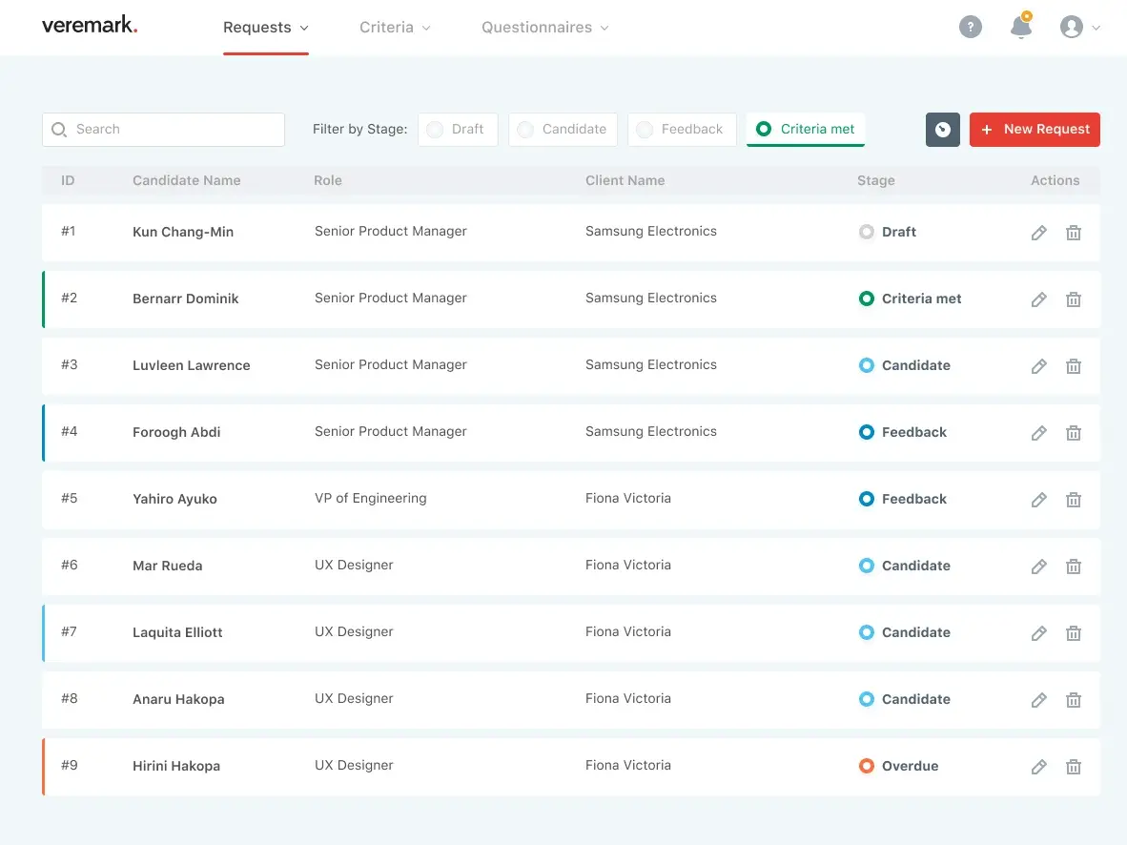This screenshot has width=1127, height=845.
Task: Click the dark clock icon button
Action: point(942,130)
